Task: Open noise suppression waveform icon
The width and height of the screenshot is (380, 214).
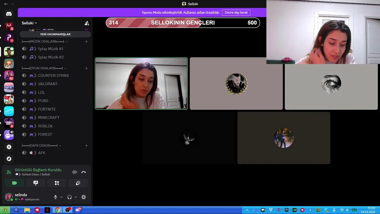Action: [75, 172]
